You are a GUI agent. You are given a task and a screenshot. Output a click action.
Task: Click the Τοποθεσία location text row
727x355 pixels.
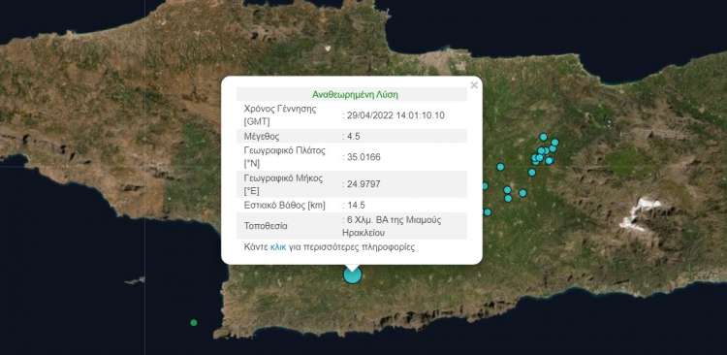352,226
